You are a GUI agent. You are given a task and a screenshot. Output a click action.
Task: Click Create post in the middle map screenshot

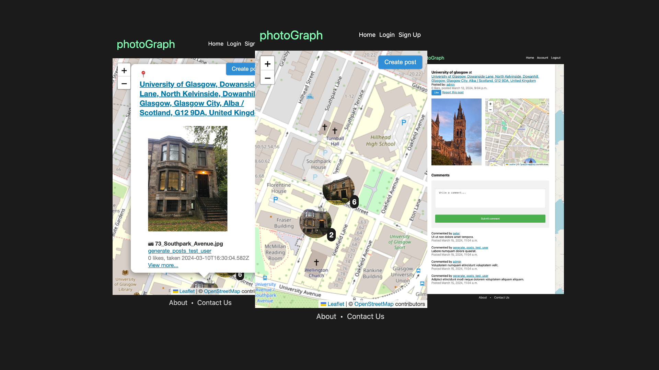pyautogui.click(x=400, y=62)
